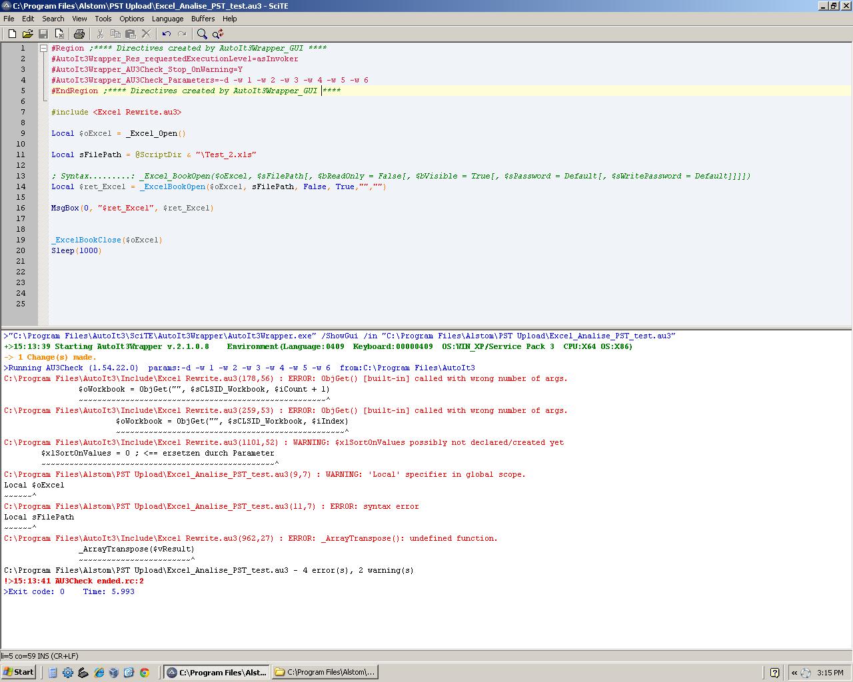Create a new file with toolbar icon
Viewport: 853px width, 682px height.
(x=12, y=34)
